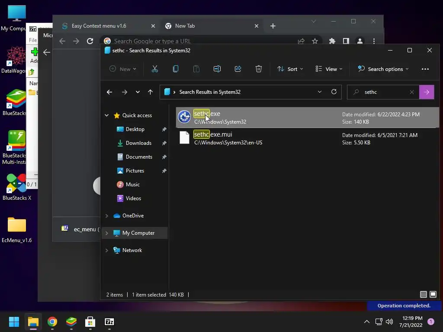Click the network icon in system tray

coord(379,322)
